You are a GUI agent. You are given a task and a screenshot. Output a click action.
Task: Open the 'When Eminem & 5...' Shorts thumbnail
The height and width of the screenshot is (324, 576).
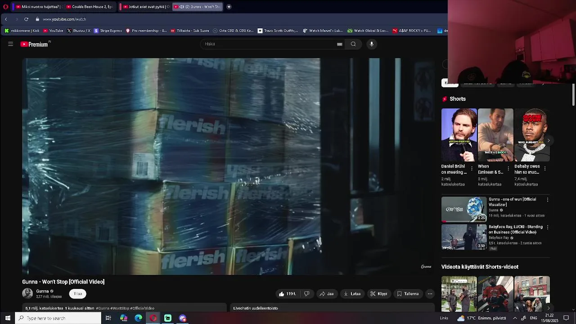click(x=495, y=135)
